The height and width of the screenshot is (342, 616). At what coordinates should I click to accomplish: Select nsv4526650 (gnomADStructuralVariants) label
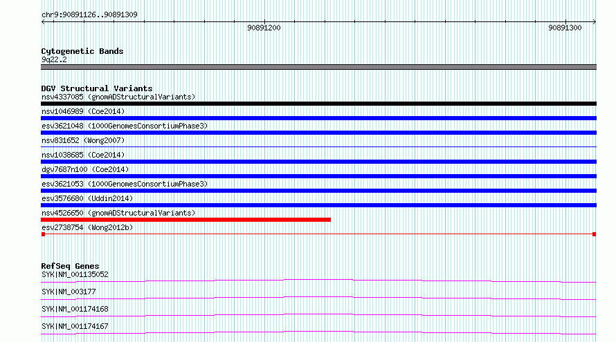coord(118,213)
